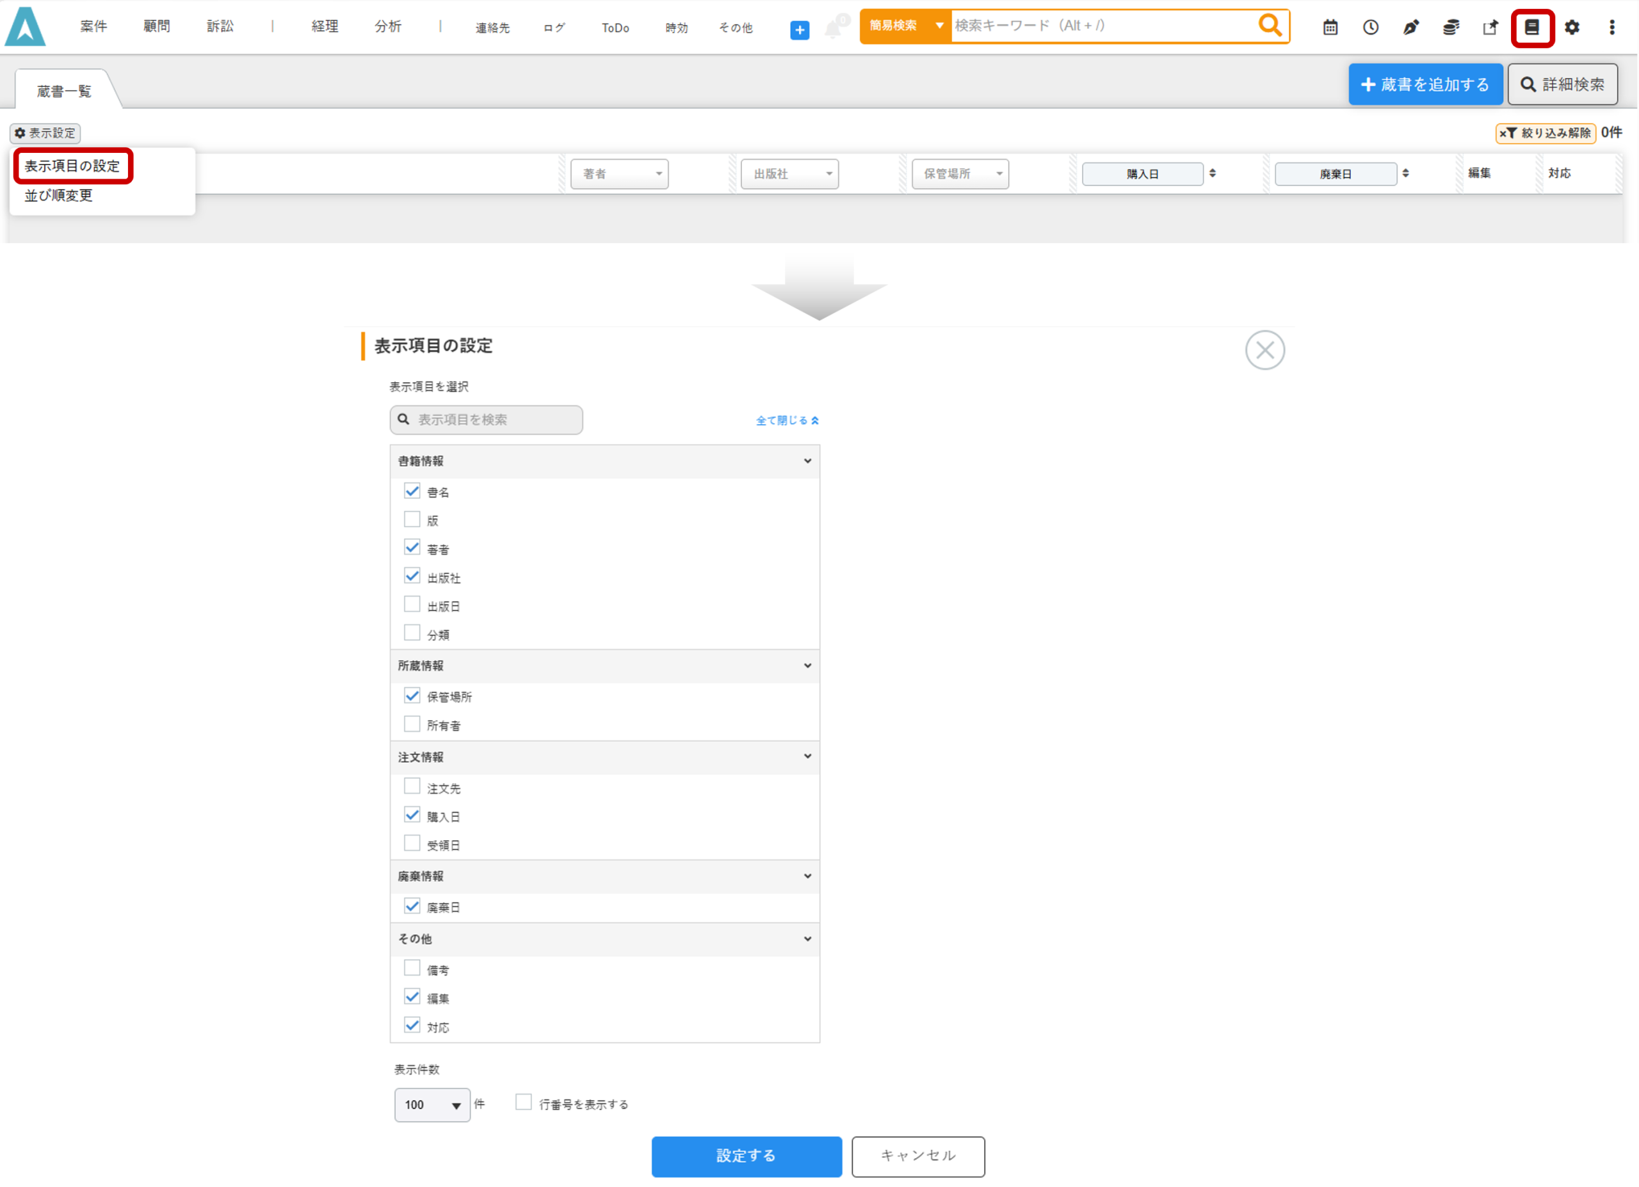
Task: Click the coins stack icon
Action: tap(1451, 28)
